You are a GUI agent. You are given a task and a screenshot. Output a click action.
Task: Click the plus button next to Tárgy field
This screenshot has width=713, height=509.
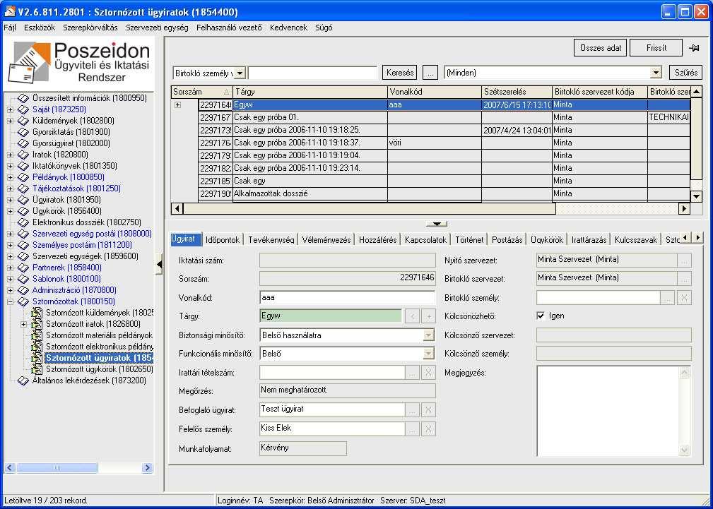point(428,316)
